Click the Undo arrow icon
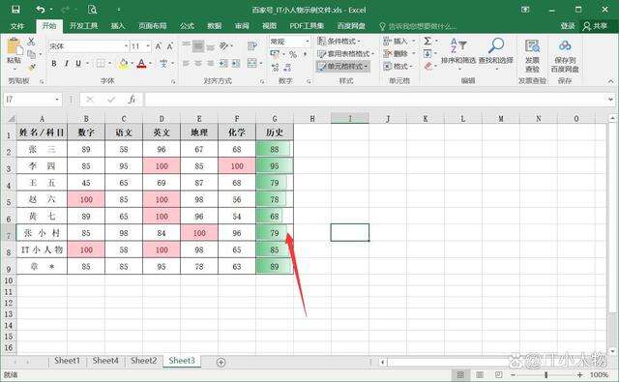619x382 pixels. [40, 9]
